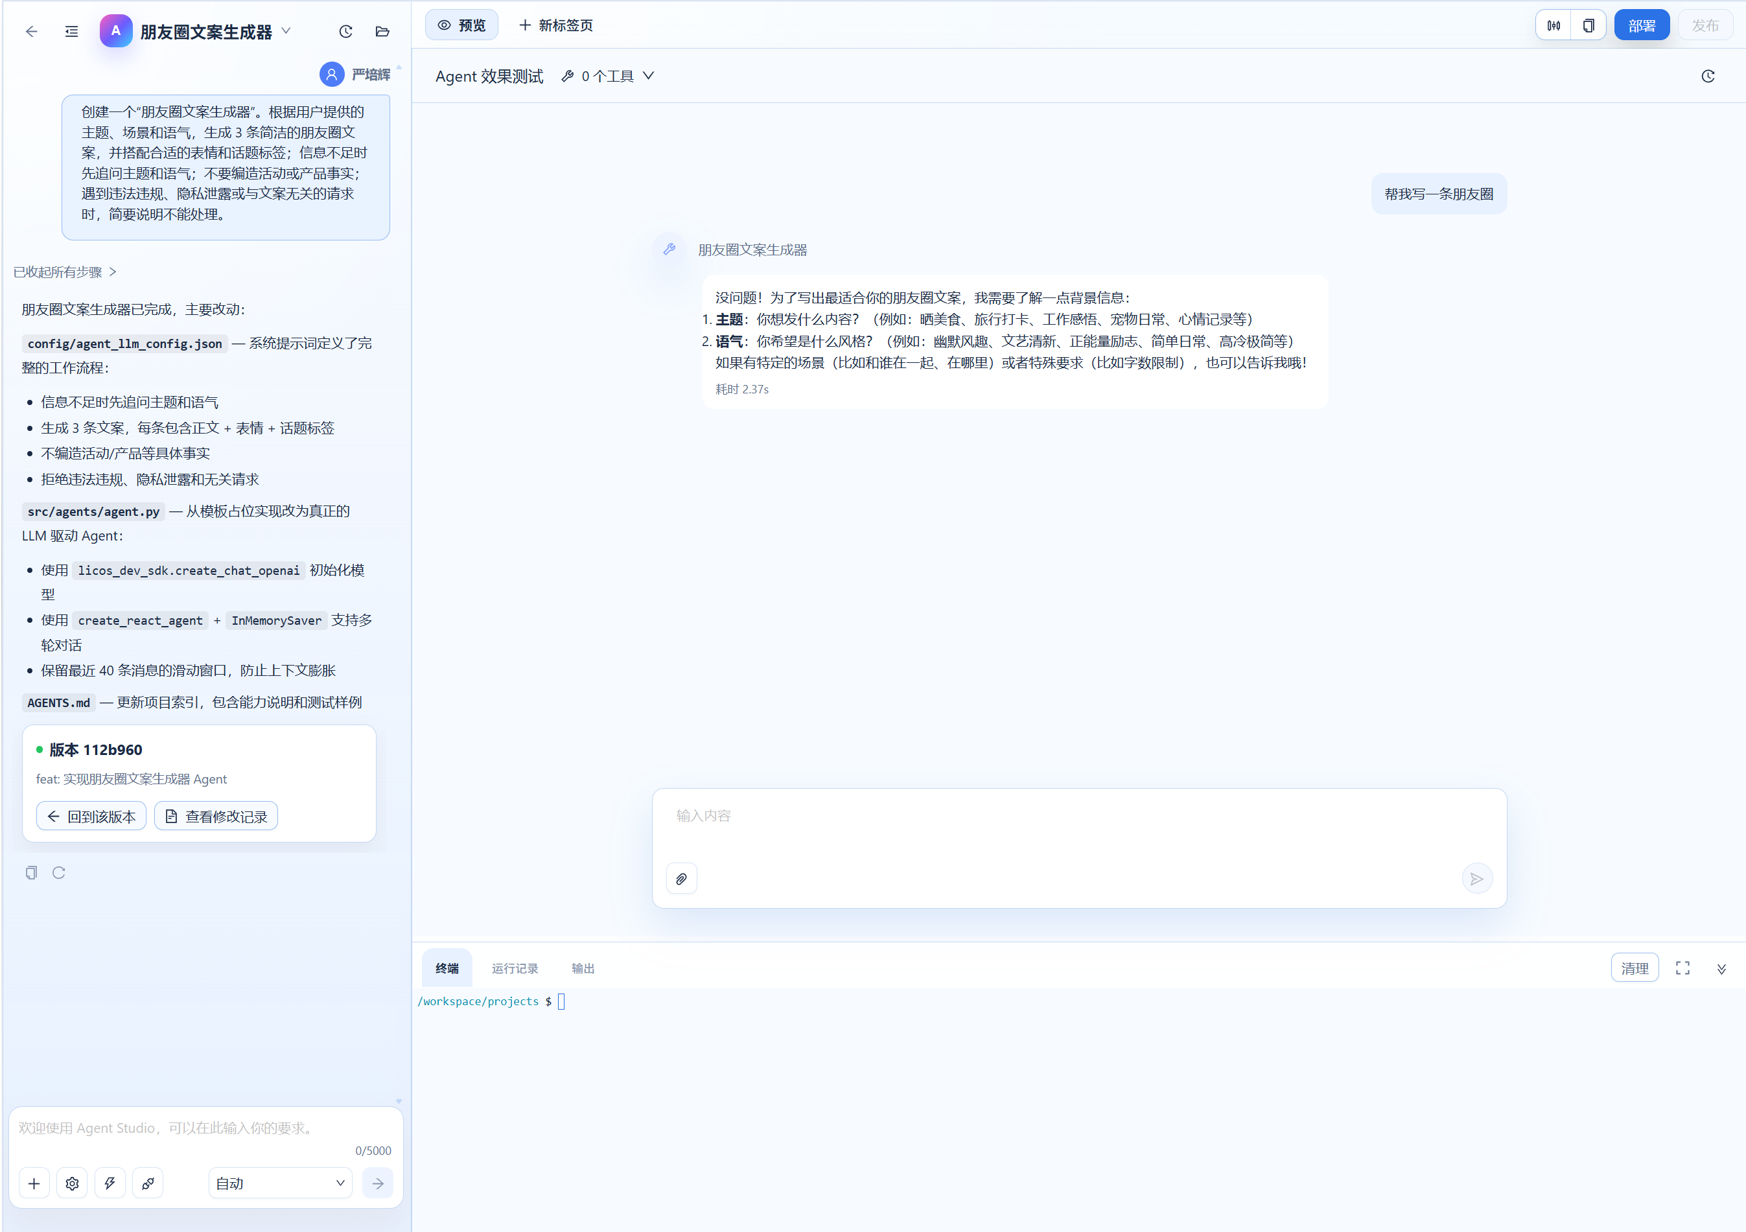Click the 耗时 2.37s timing label
The width and height of the screenshot is (1746, 1232).
click(742, 389)
